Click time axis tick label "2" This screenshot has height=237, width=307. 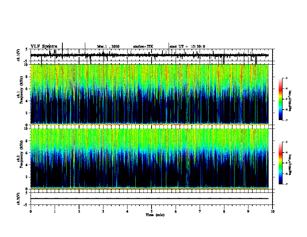pos(79,211)
